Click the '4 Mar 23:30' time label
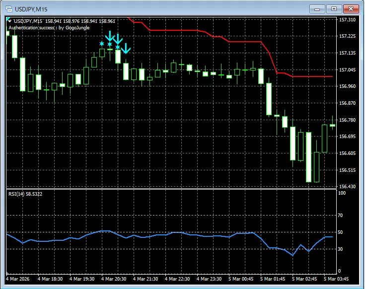365x289 pixels. click(209, 279)
